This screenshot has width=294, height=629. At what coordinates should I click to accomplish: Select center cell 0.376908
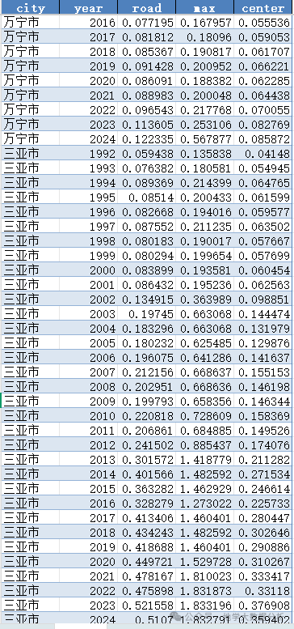tap(262, 605)
